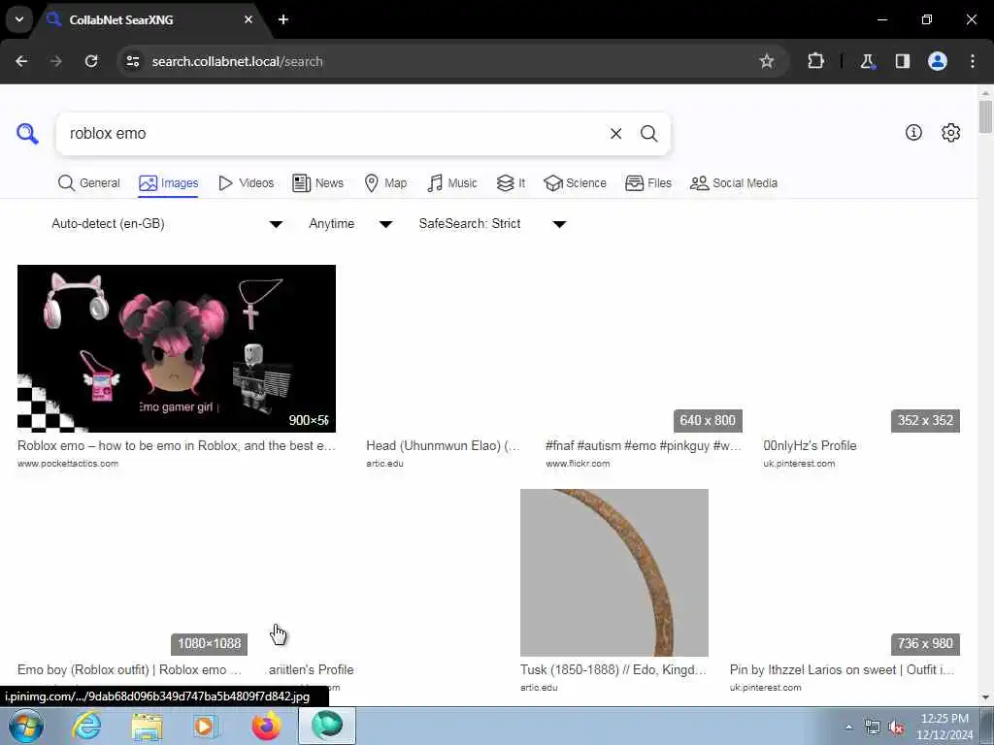Click the browser forward arrow
Screen dimensions: 994x745
[56, 61]
